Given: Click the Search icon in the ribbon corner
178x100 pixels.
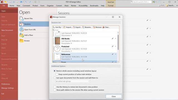Looking at the screenshot, I should 170,6.
